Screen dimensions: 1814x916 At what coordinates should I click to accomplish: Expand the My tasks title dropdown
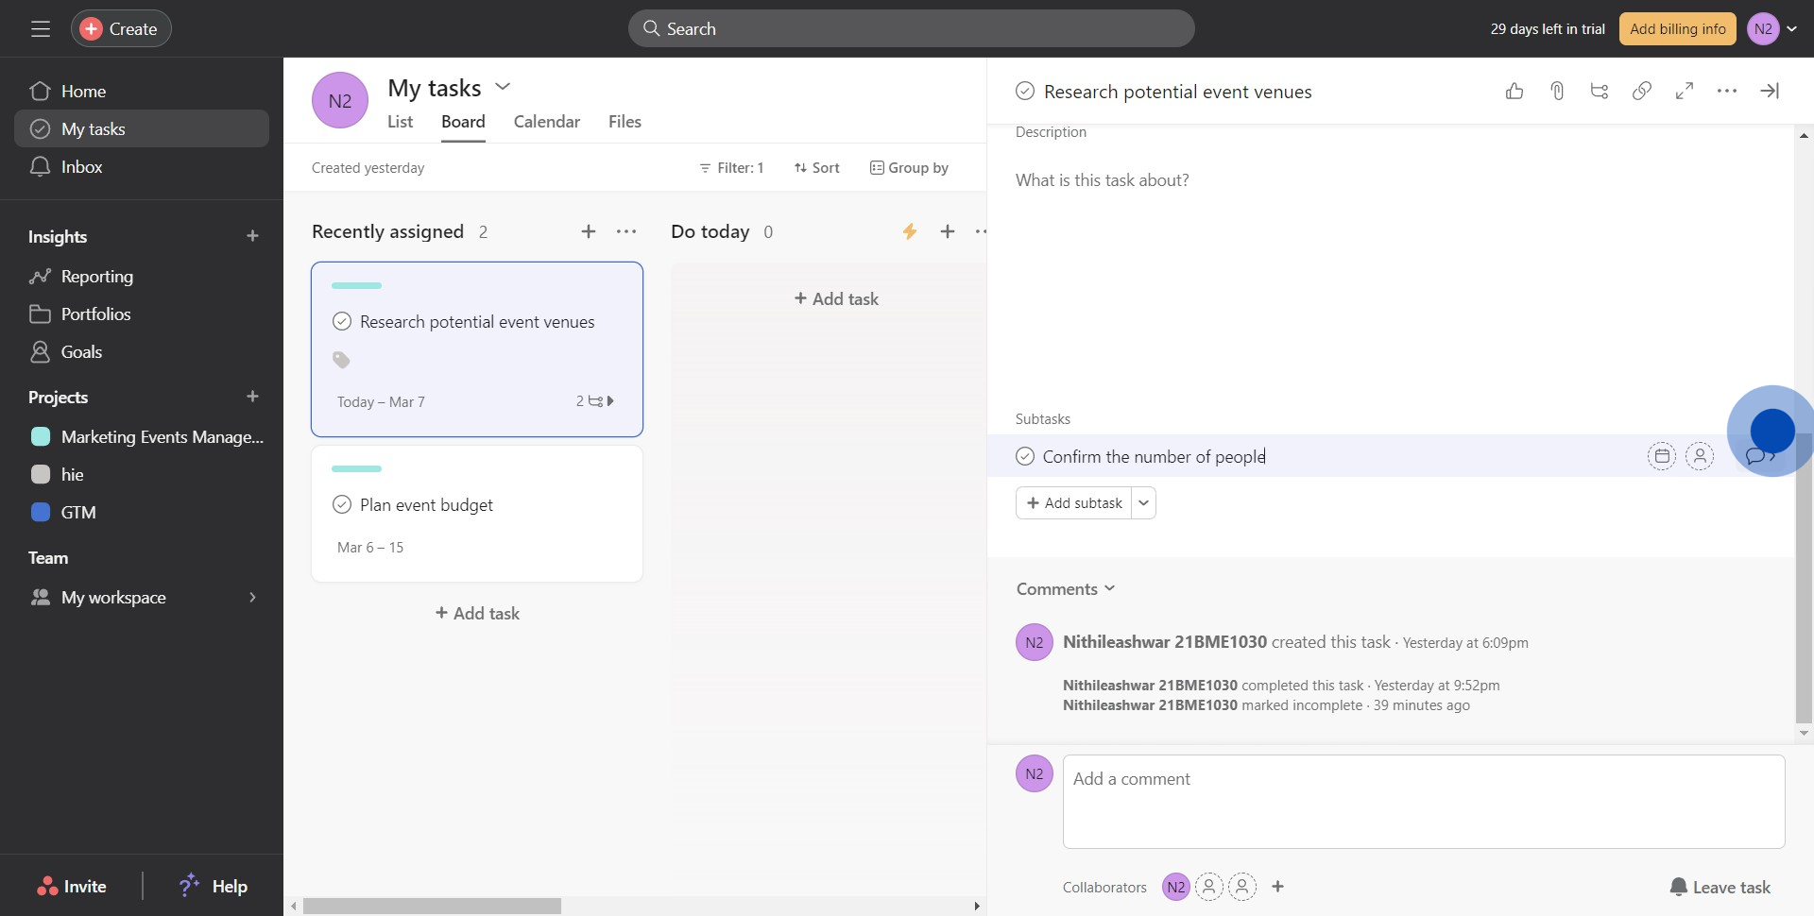(x=503, y=87)
